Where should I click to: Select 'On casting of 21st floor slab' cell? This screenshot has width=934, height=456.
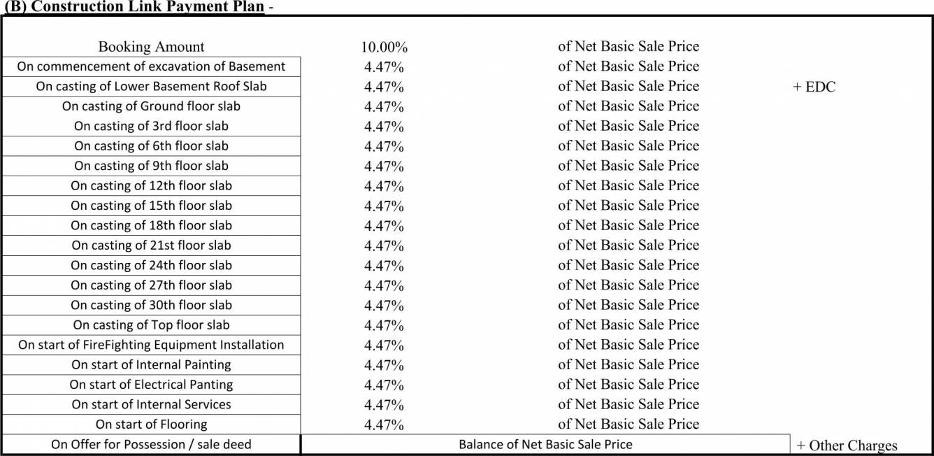[151, 245]
